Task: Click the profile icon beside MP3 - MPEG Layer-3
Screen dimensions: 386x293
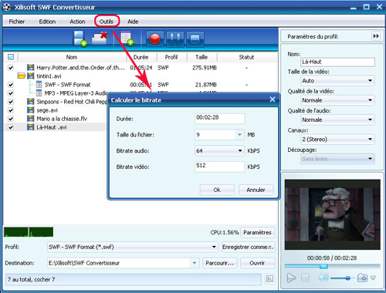Action: pyautogui.click(x=39, y=93)
